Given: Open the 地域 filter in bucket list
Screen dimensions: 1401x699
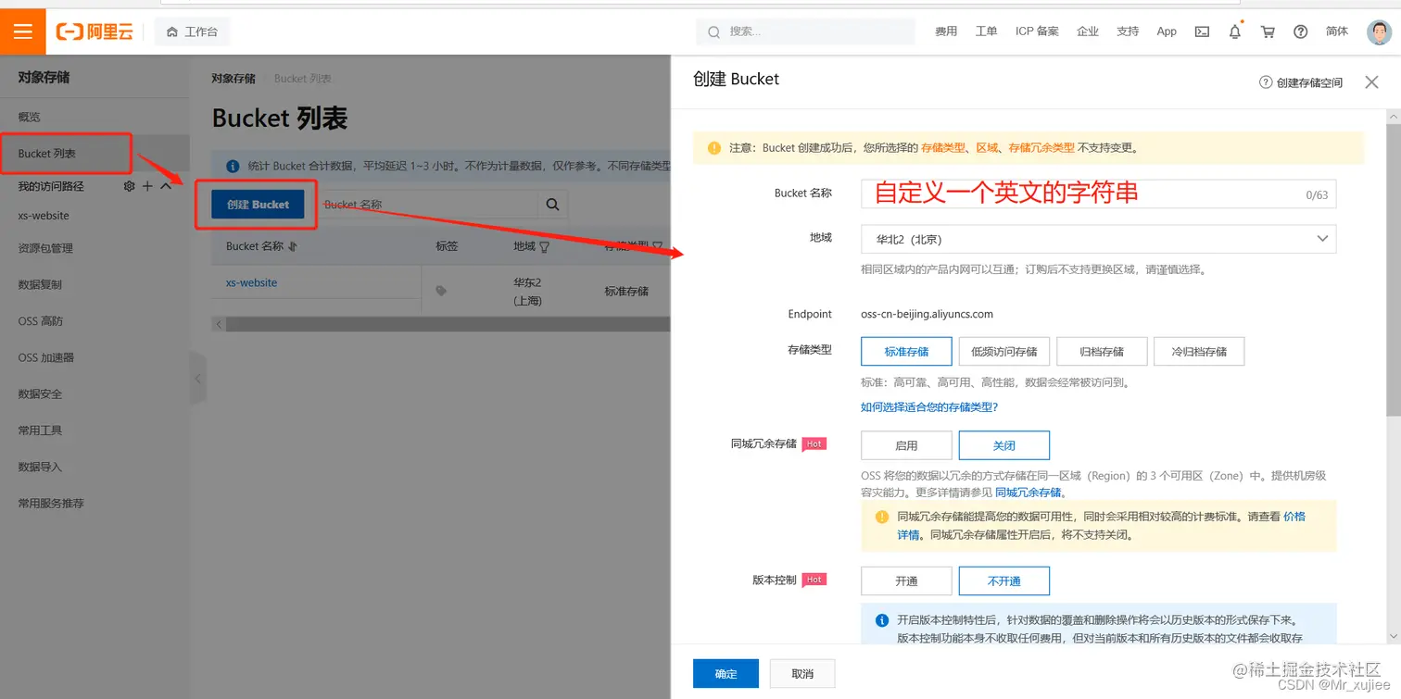Looking at the screenshot, I should tap(544, 245).
